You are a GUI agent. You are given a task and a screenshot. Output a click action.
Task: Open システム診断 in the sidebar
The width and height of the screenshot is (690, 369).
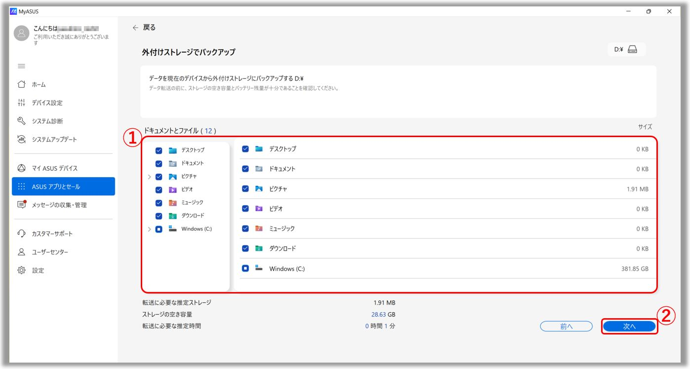[x=63, y=121]
